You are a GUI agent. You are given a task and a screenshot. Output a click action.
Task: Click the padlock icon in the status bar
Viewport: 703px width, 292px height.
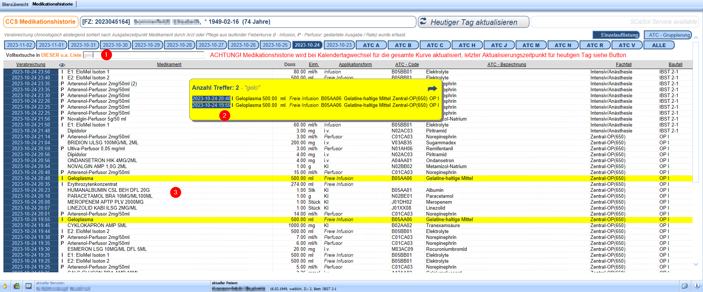(5, 286)
